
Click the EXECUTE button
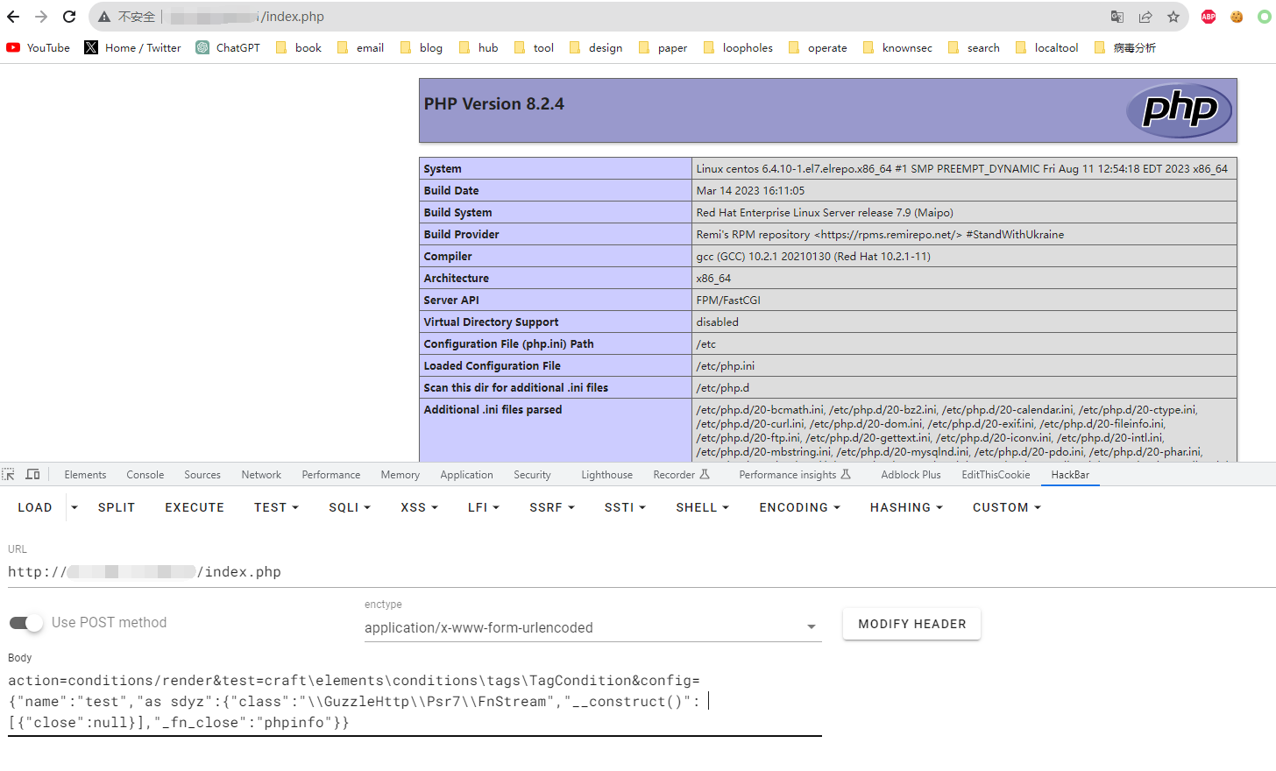tap(195, 507)
